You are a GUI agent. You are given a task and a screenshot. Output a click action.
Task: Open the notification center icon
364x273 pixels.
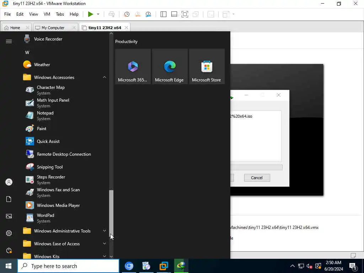click(353, 266)
